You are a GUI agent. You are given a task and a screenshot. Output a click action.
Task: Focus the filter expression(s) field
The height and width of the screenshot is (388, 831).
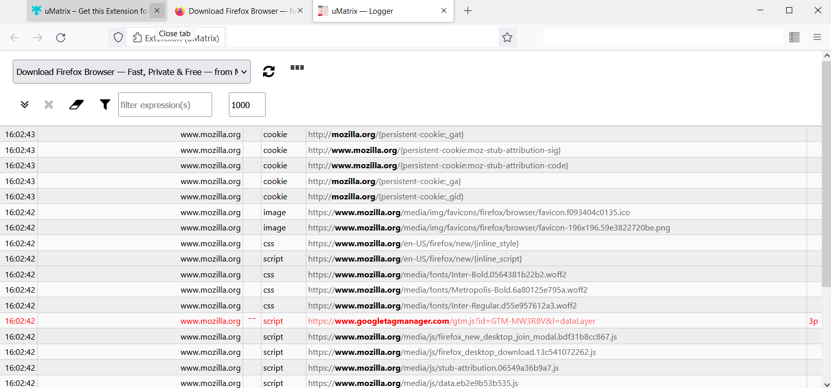coord(165,105)
